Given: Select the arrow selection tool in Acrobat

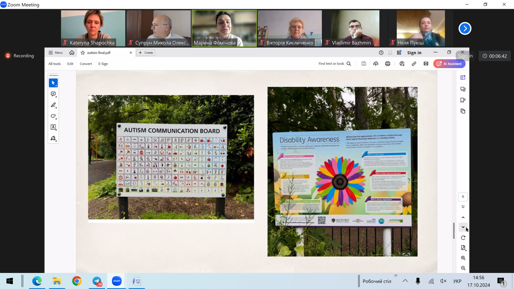Looking at the screenshot, I should [x=53, y=83].
